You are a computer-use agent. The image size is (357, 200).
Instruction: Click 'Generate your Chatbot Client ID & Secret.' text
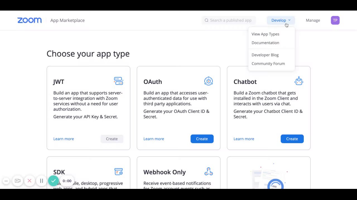[x=268, y=114]
